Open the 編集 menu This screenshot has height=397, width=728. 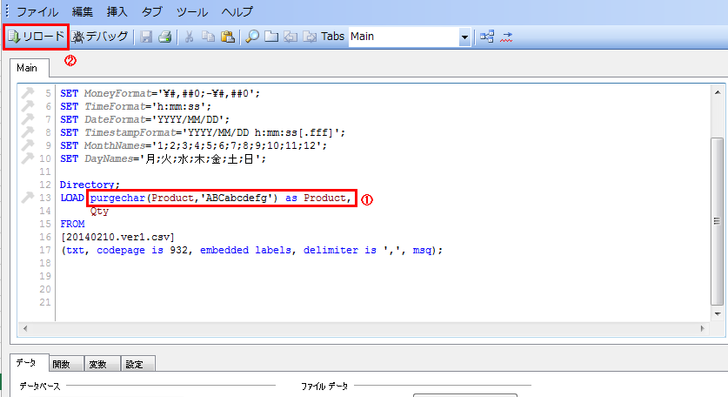83,11
